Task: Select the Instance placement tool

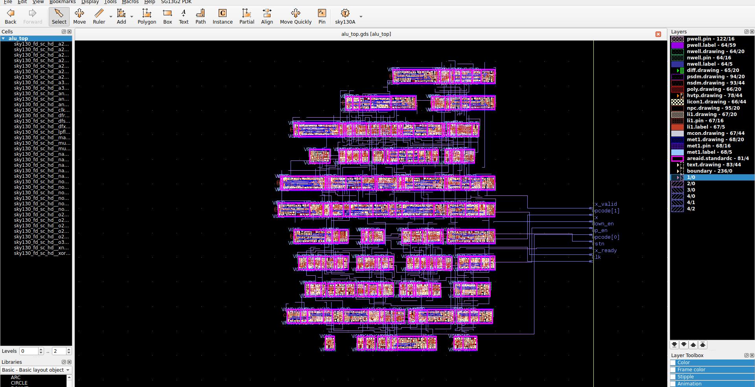Action: 222,17
